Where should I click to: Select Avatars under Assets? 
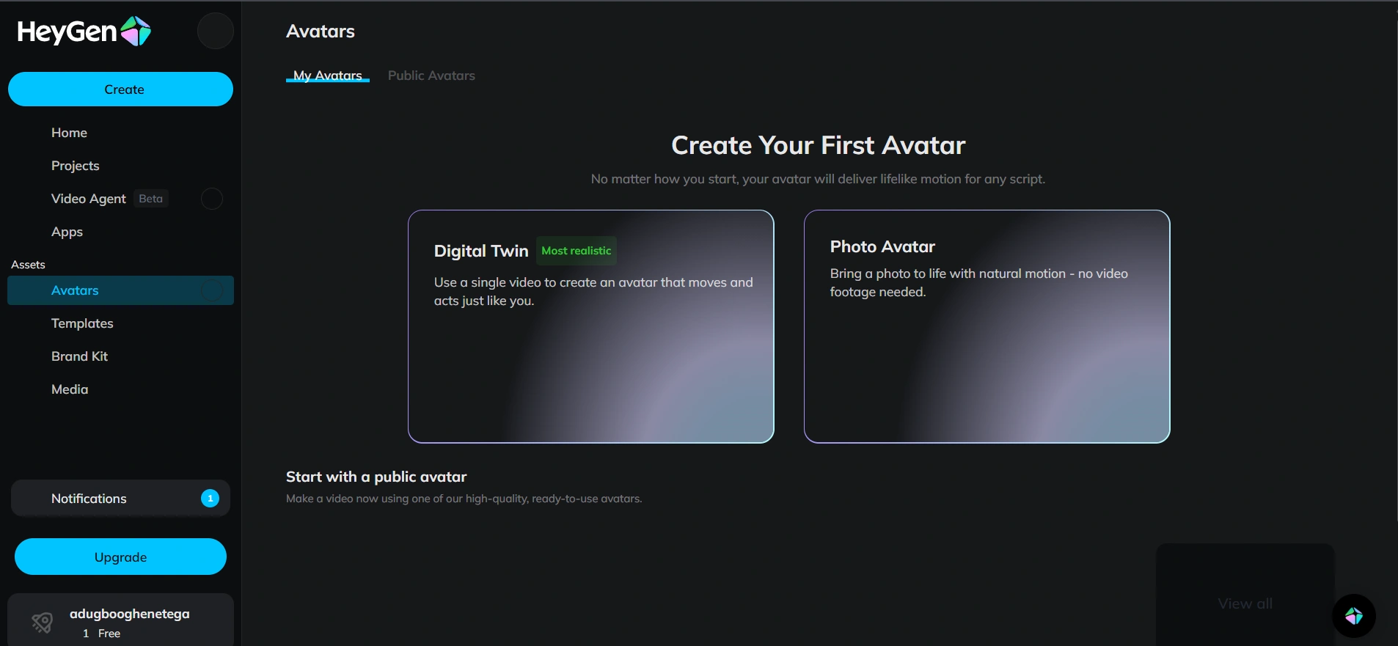point(120,290)
